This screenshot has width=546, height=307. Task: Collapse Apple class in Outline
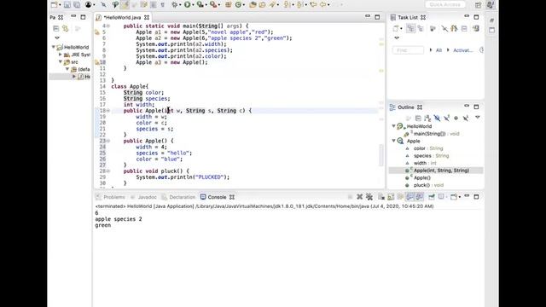click(394, 141)
